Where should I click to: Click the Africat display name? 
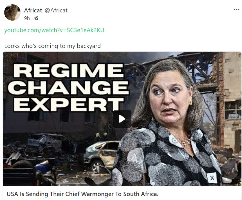click(33, 10)
